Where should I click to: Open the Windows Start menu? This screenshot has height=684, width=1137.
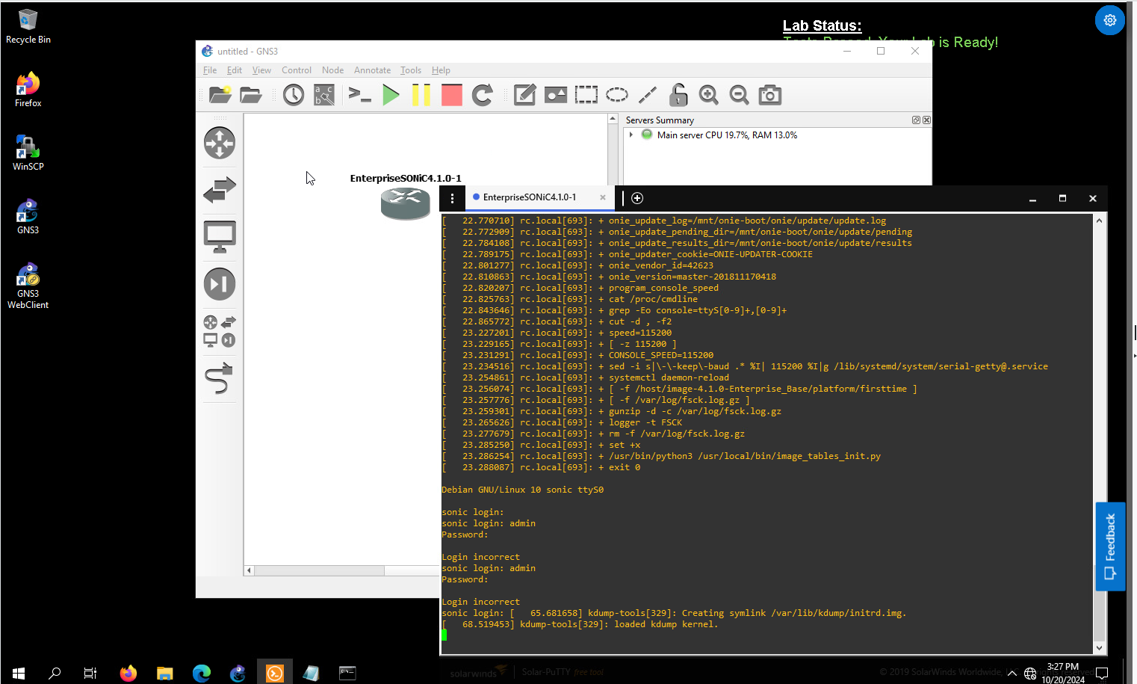click(x=19, y=673)
